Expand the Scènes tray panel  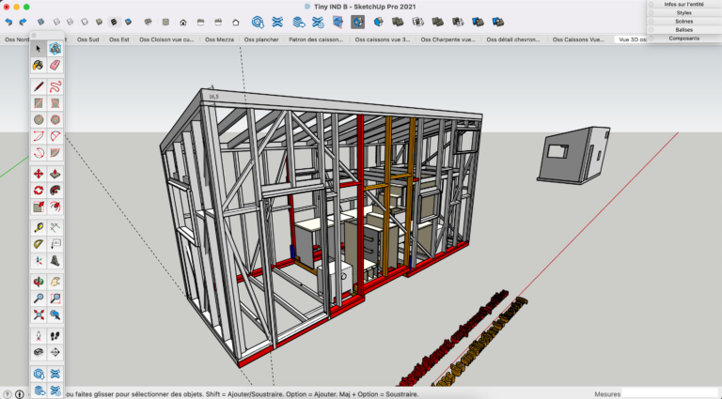pos(683,22)
